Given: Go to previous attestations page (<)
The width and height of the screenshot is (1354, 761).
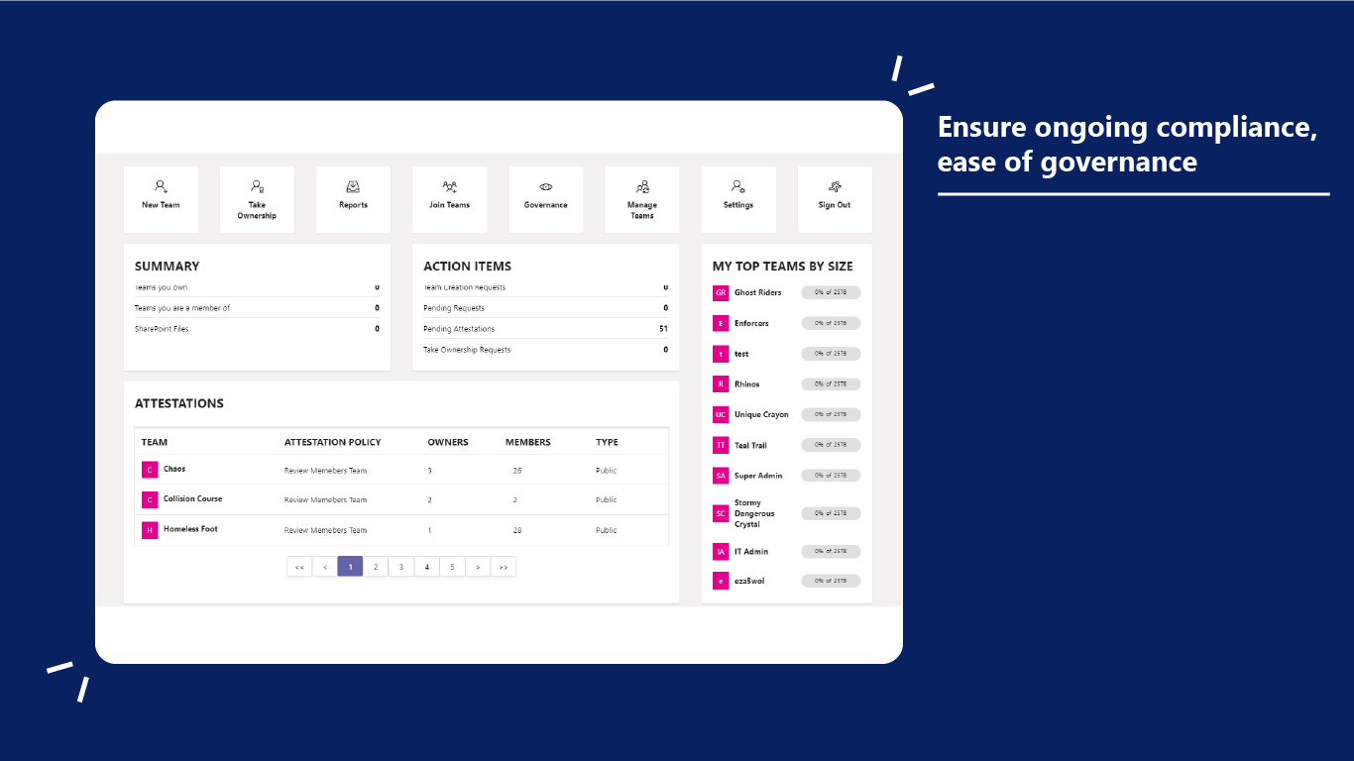Looking at the screenshot, I should [324, 567].
